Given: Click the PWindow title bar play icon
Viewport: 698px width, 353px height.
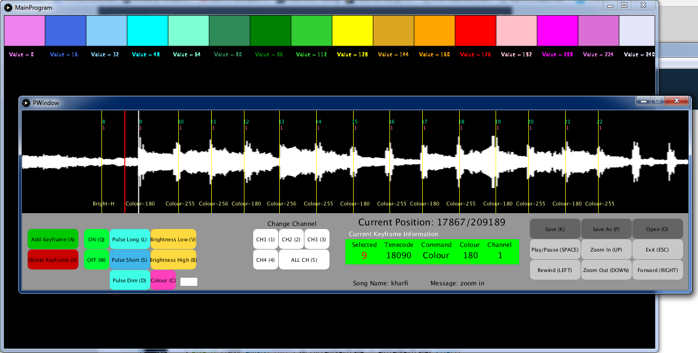Looking at the screenshot, I should coord(26,102).
